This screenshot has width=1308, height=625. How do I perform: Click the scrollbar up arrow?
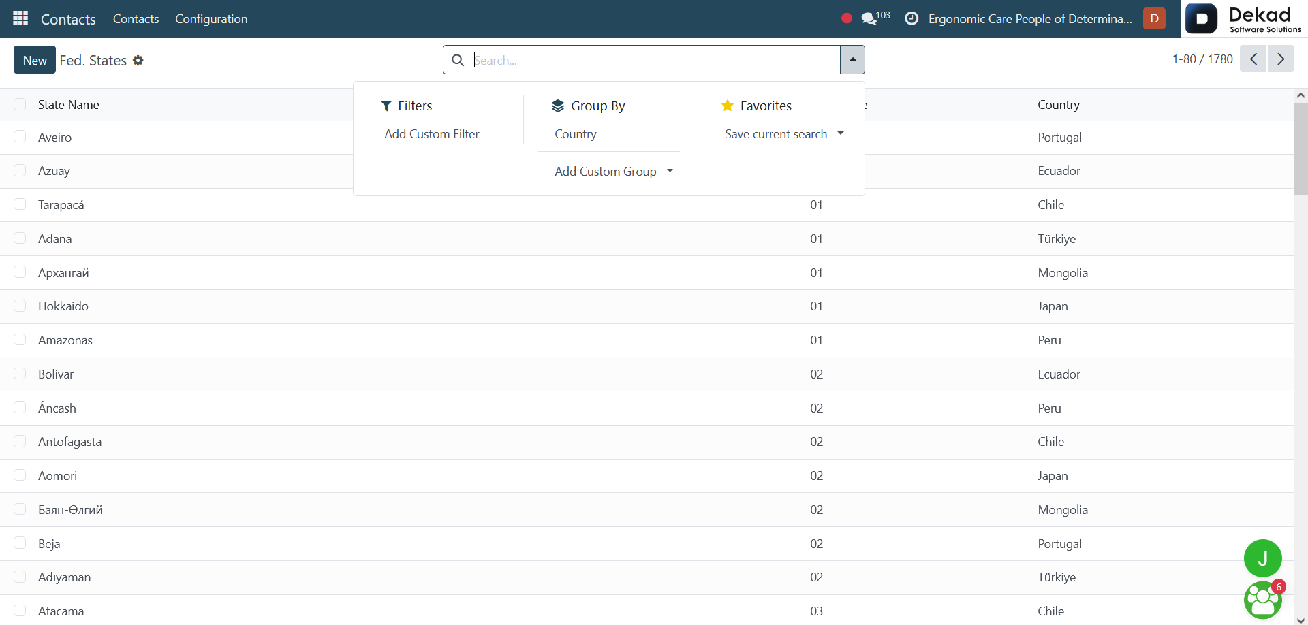pos(1301,95)
